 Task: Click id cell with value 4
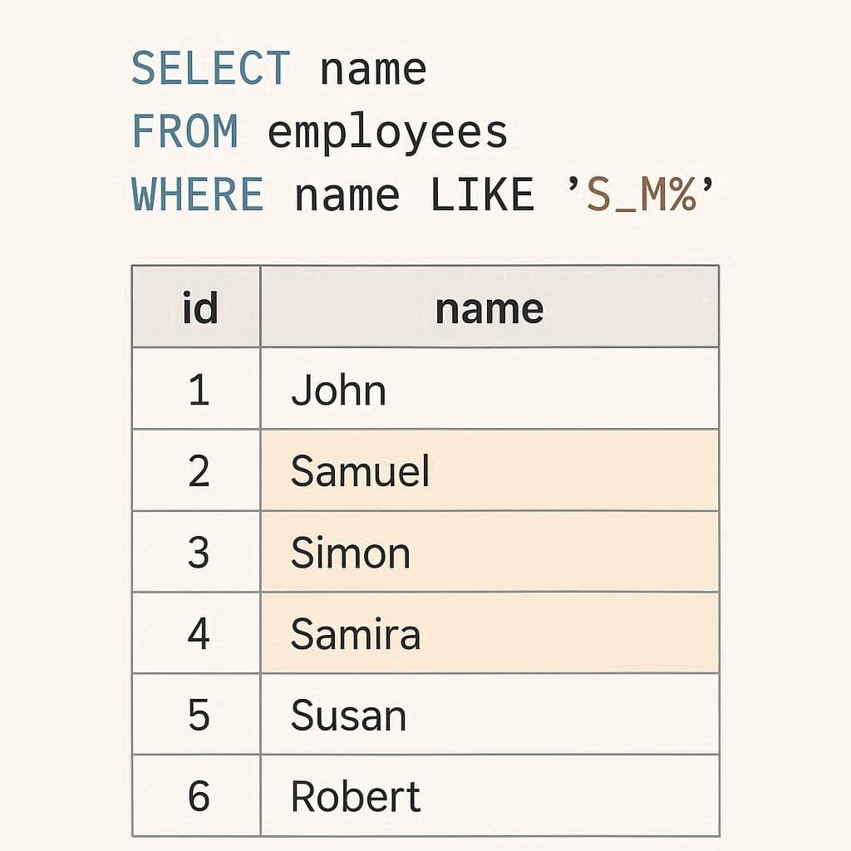tap(196, 633)
